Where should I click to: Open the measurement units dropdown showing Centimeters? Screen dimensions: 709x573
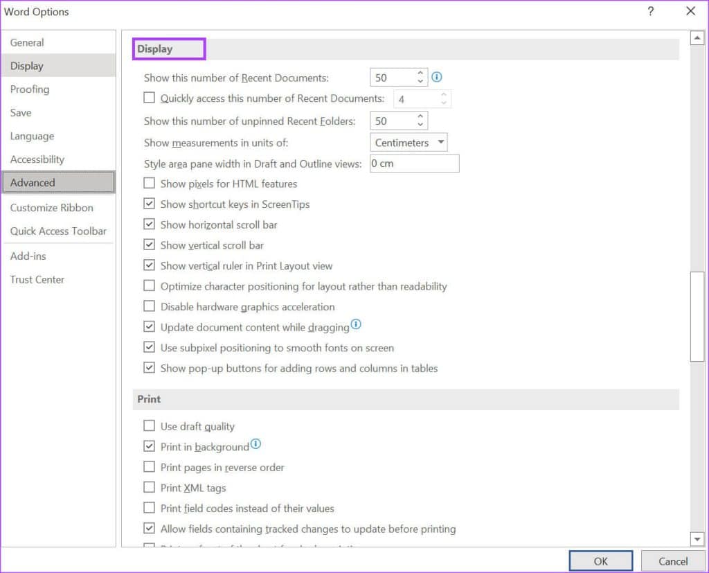pyautogui.click(x=441, y=142)
